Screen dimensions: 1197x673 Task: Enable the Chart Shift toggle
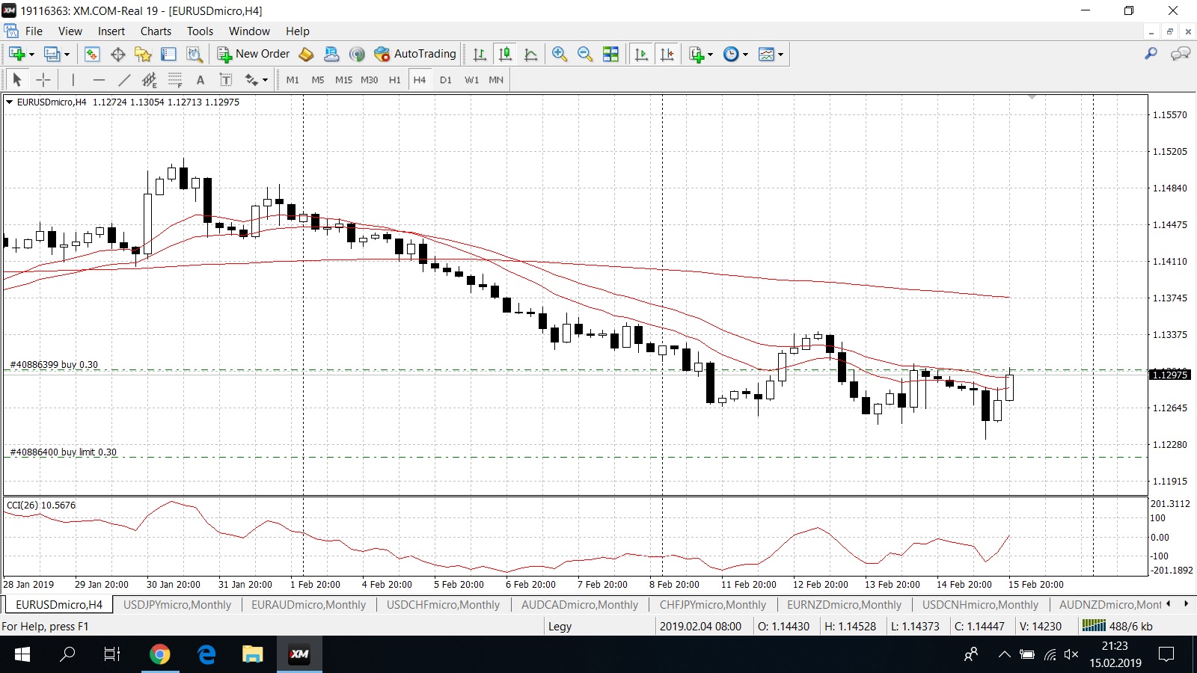(667, 54)
